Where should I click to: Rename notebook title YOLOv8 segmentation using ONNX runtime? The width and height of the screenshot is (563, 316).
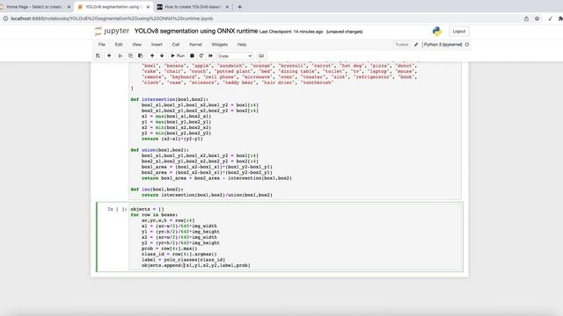click(196, 32)
